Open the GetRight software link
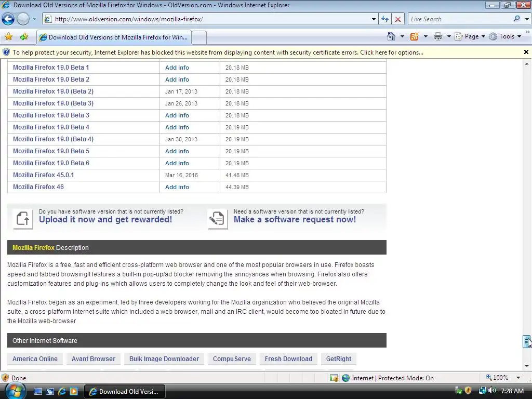Image resolution: width=532 pixels, height=399 pixels. coord(339,359)
